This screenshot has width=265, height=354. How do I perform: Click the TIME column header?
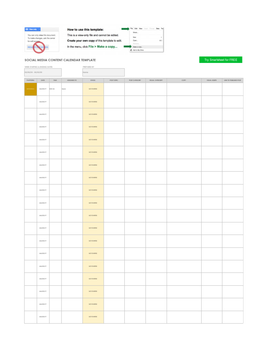(55, 80)
